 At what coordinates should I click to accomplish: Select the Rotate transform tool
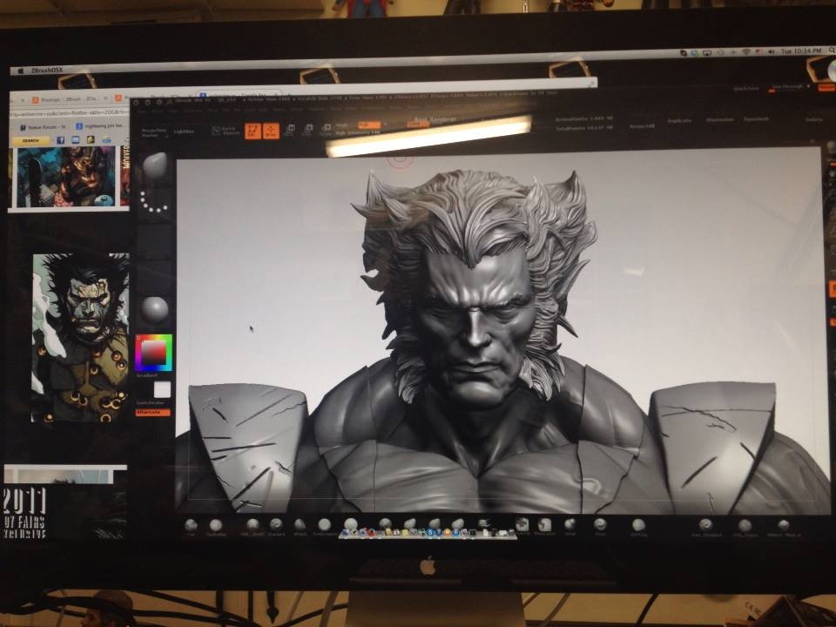pos(325,130)
